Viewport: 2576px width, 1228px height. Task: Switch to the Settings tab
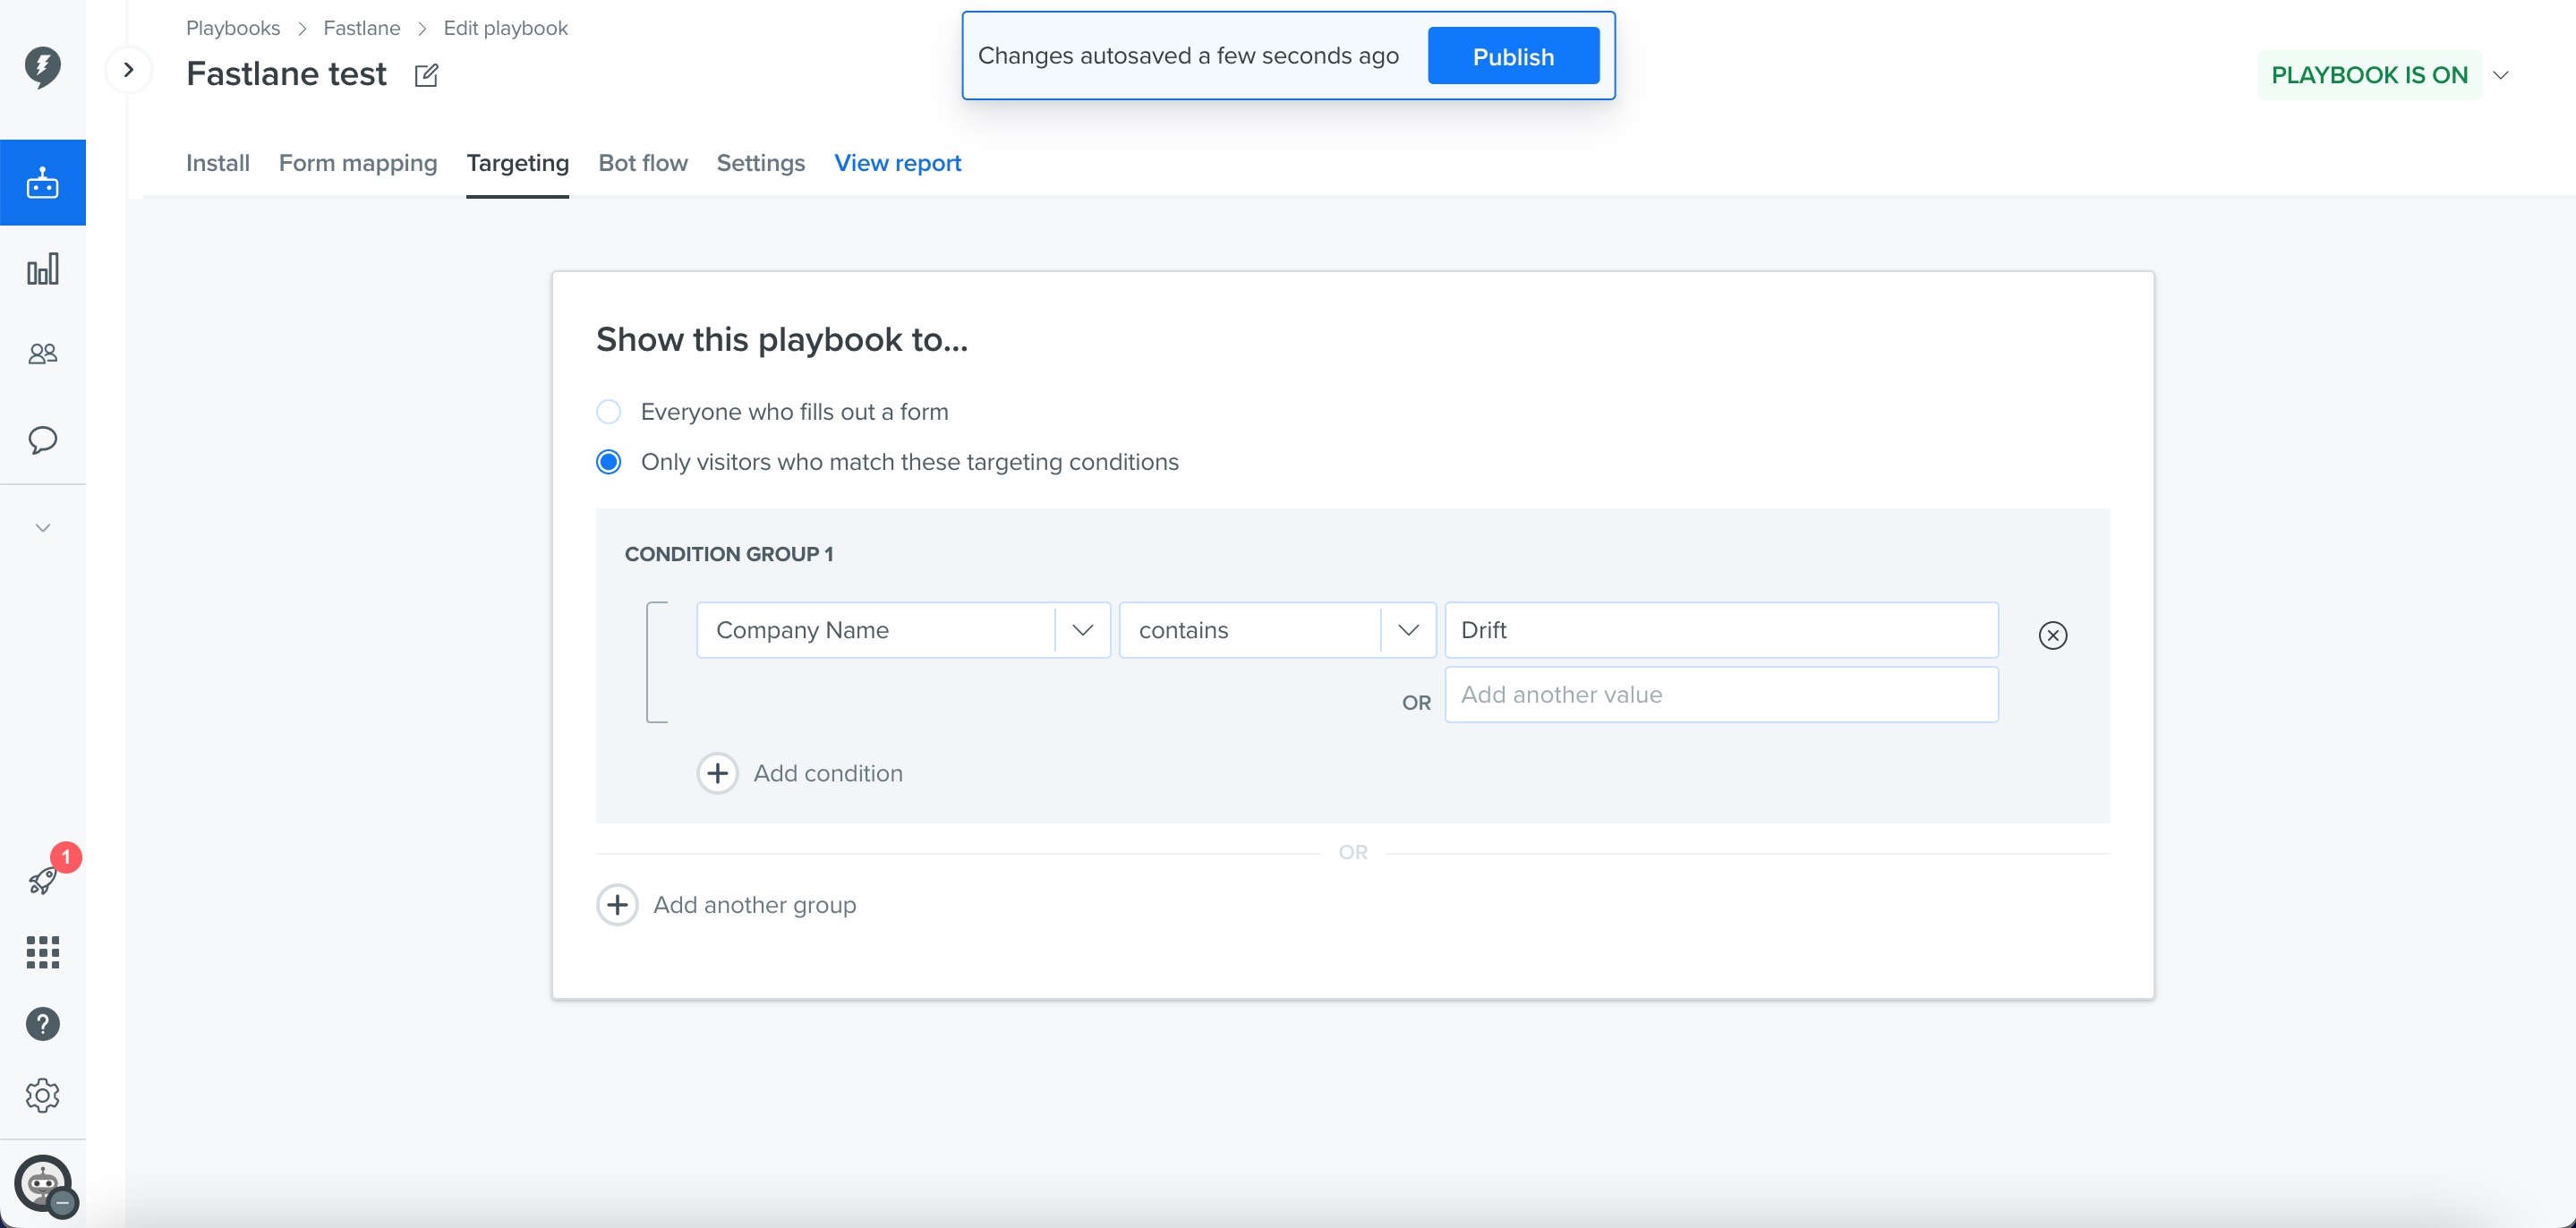tap(761, 163)
